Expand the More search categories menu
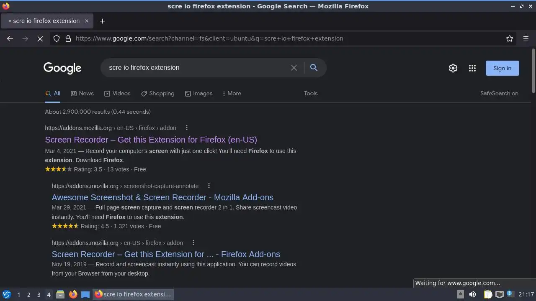The width and height of the screenshot is (536, 301). coord(232,94)
